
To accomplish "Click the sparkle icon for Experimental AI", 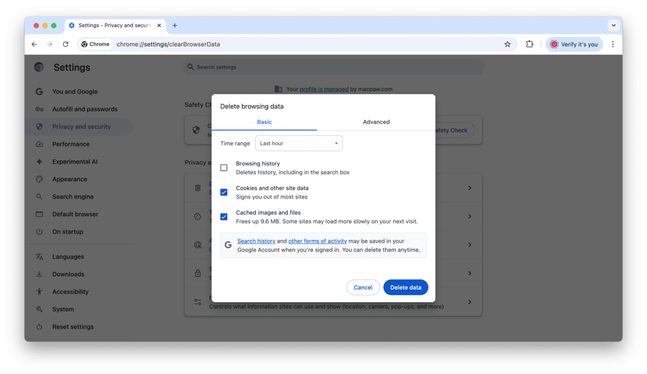I will pyautogui.click(x=39, y=162).
